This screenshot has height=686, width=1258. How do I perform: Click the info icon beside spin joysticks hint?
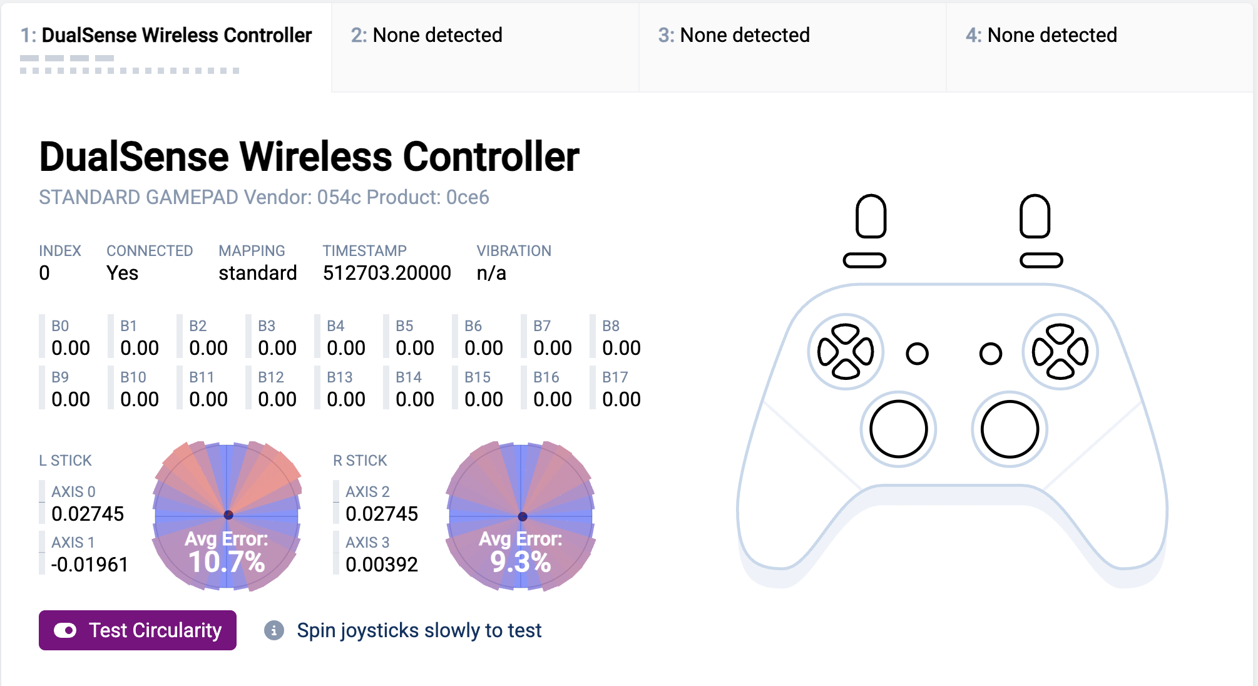274,630
